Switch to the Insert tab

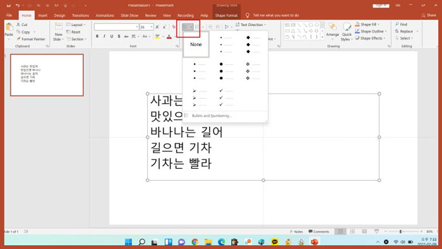[x=42, y=16]
